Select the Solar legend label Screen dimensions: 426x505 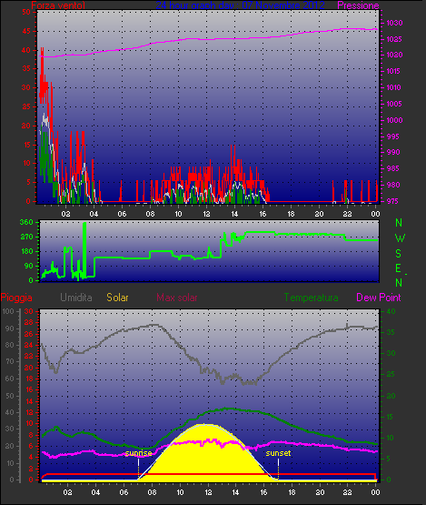point(117,298)
